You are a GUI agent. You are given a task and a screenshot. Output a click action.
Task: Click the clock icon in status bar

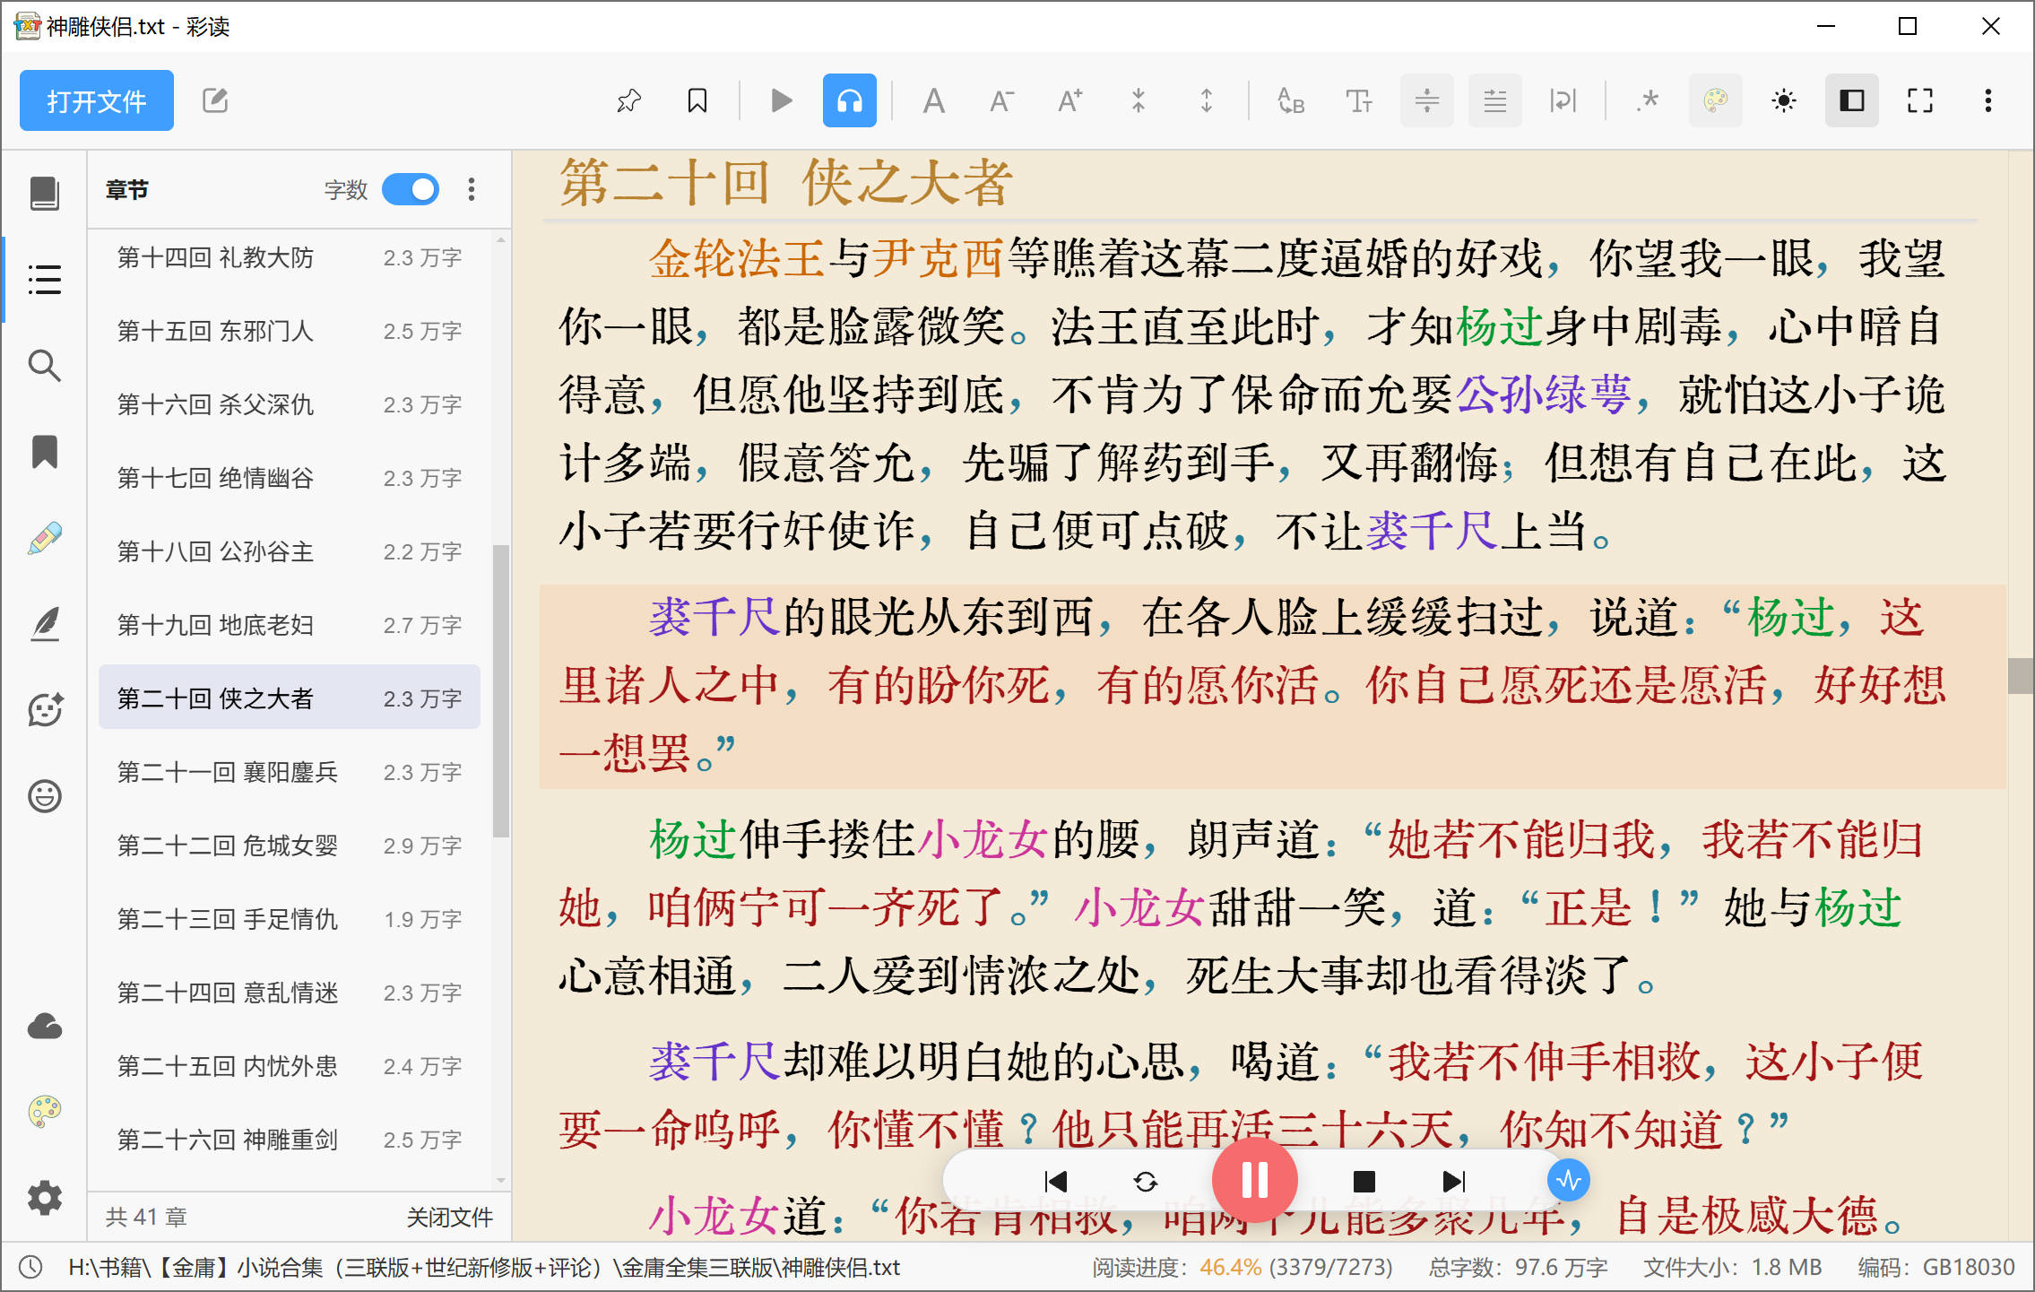[31, 1267]
